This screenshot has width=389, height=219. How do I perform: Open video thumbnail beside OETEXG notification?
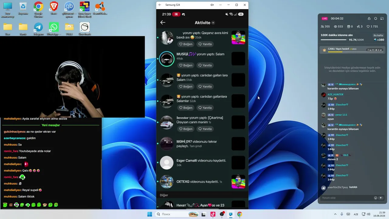tap(238, 182)
